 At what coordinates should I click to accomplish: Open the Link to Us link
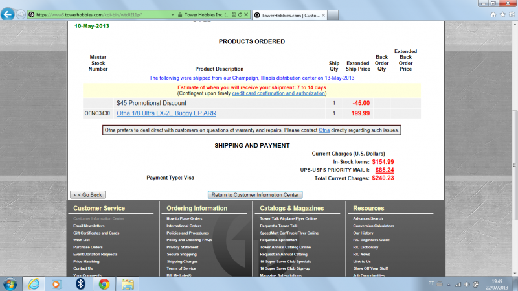[362, 262]
